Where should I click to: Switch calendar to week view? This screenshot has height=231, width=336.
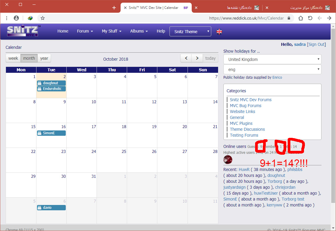[x=13, y=58]
